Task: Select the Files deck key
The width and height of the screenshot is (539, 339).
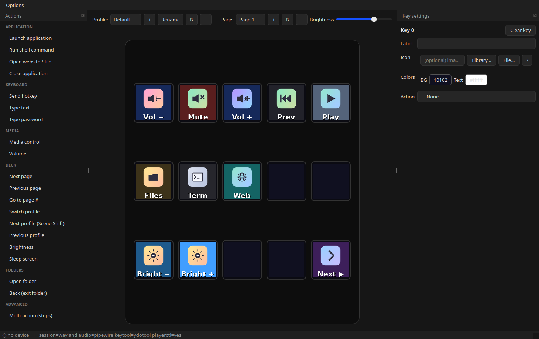Action: click(x=154, y=181)
